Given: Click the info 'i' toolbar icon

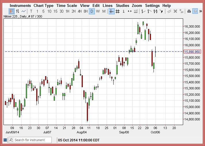Looking at the screenshot, I should (124, 11).
